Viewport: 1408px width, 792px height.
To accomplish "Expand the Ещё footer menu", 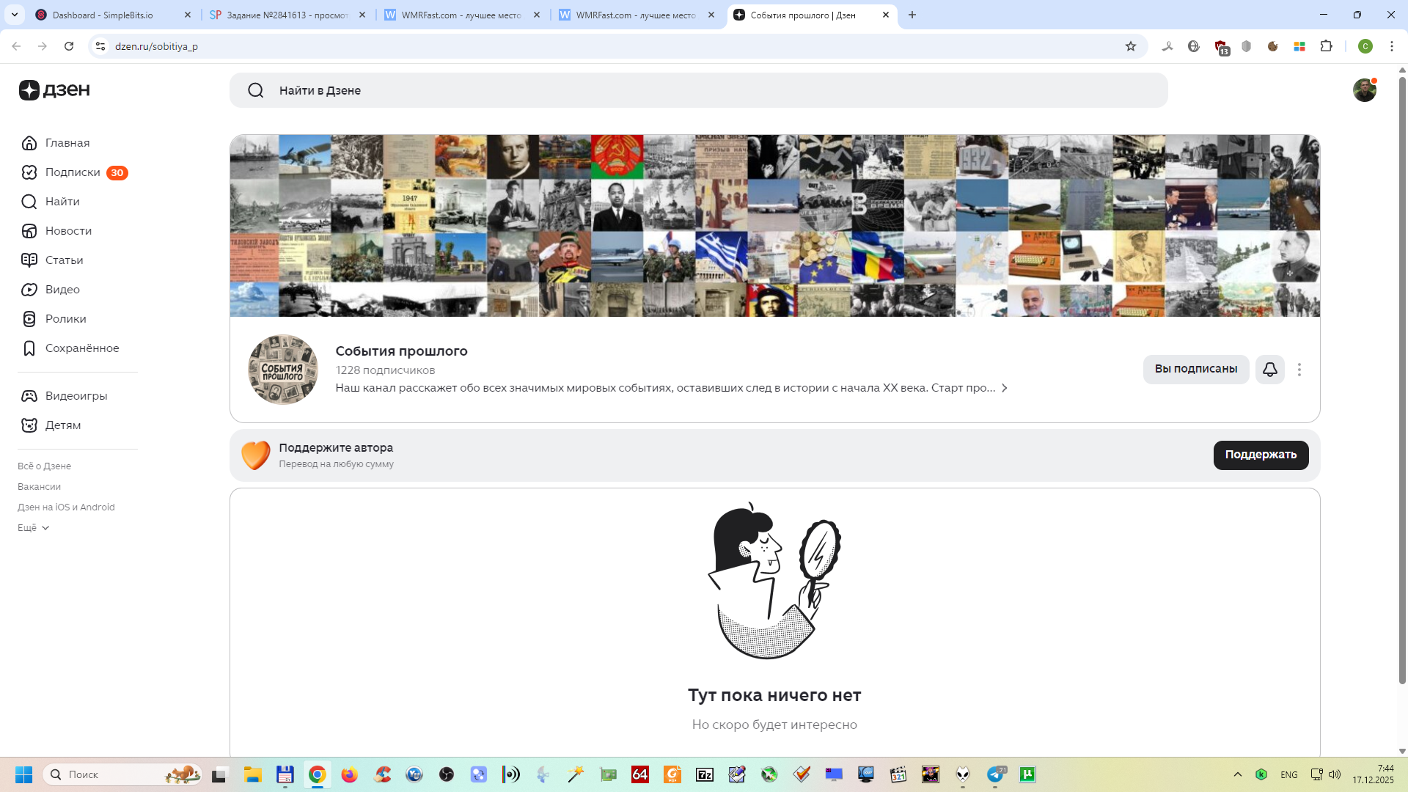I will [33, 528].
